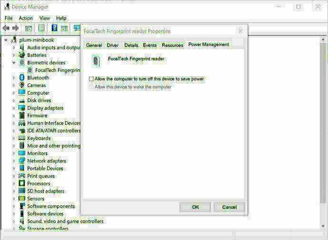The width and height of the screenshot is (328, 240).
Task: Click the Disk drives category icon
Action: click(x=22, y=101)
